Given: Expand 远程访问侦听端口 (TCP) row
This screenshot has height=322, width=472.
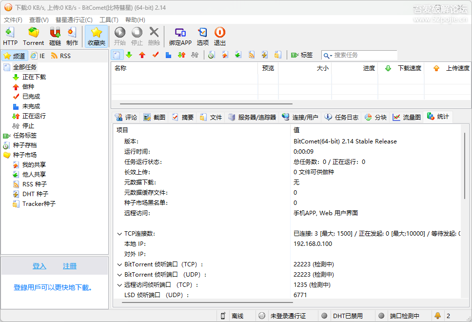Looking at the screenshot, I should [x=119, y=285].
